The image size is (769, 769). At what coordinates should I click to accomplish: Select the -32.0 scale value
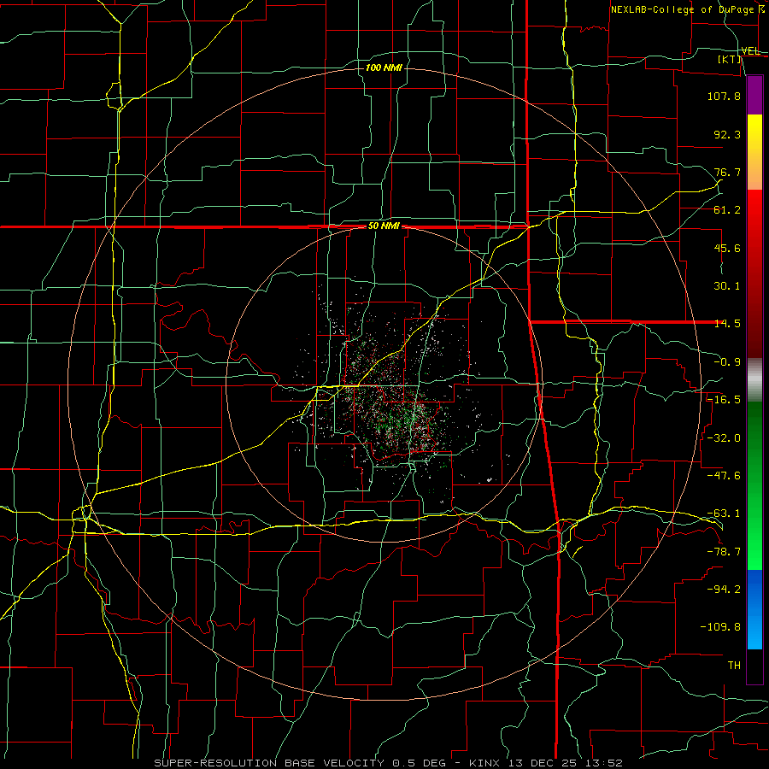tap(724, 438)
